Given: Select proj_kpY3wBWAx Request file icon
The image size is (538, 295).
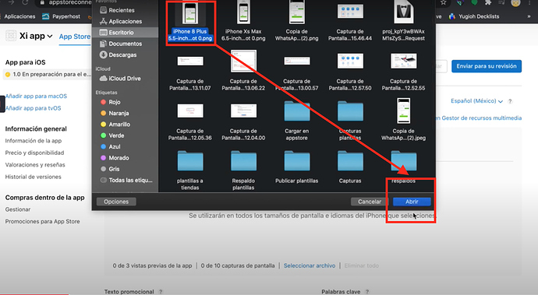Looking at the screenshot, I should coord(404,12).
